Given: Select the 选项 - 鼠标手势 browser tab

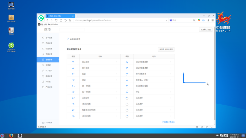Looking at the screenshot, I should pyautogui.click(x=60, y=16).
